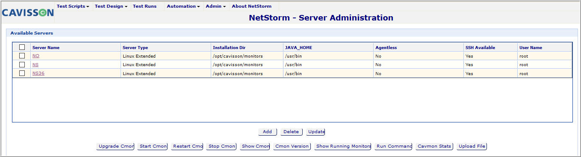Click the Update button
The width and height of the screenshot is (581, 157).
coord(316,132)
